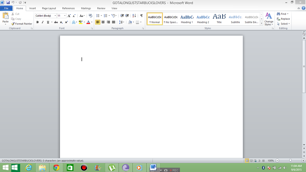Click the zoom slider handle

coord(290,160)
